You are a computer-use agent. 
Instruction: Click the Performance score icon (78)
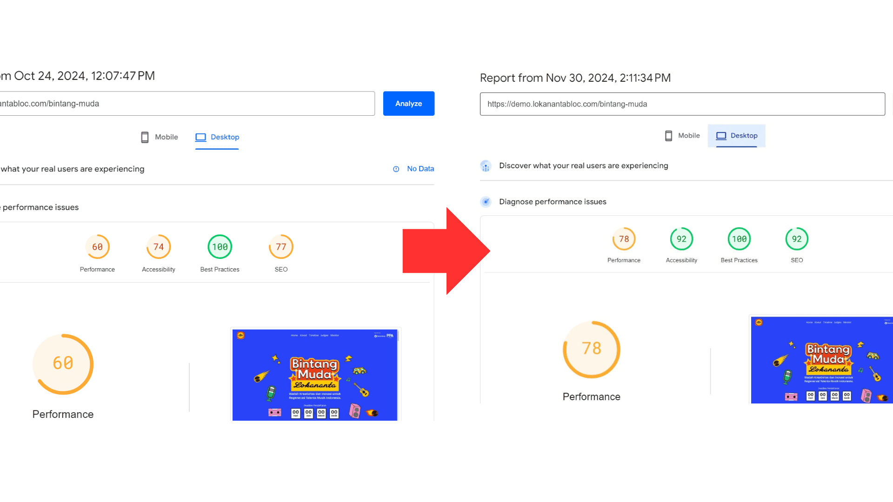tap(623, 239)
